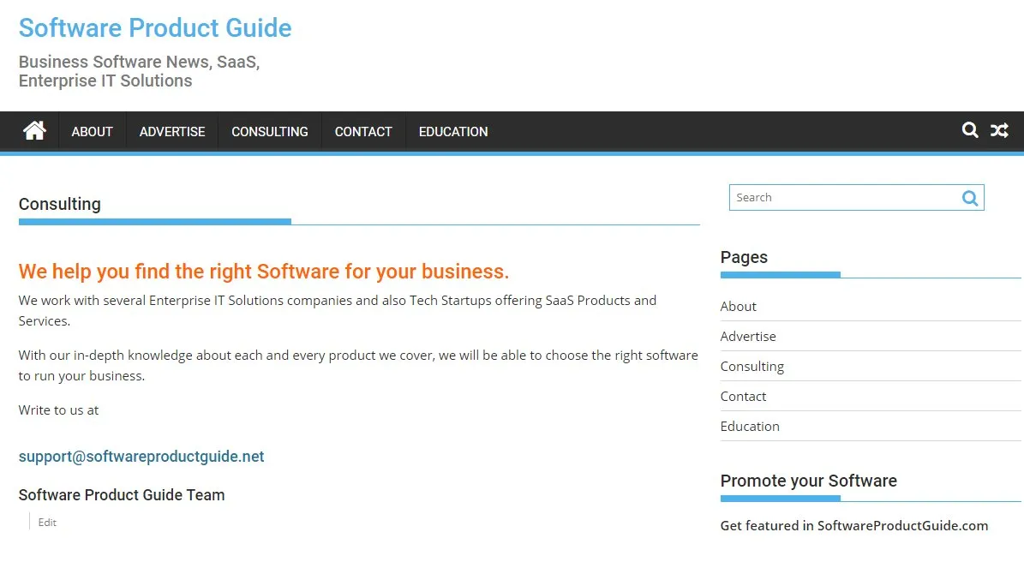Open Contact from the Pages sidebar

743,396
